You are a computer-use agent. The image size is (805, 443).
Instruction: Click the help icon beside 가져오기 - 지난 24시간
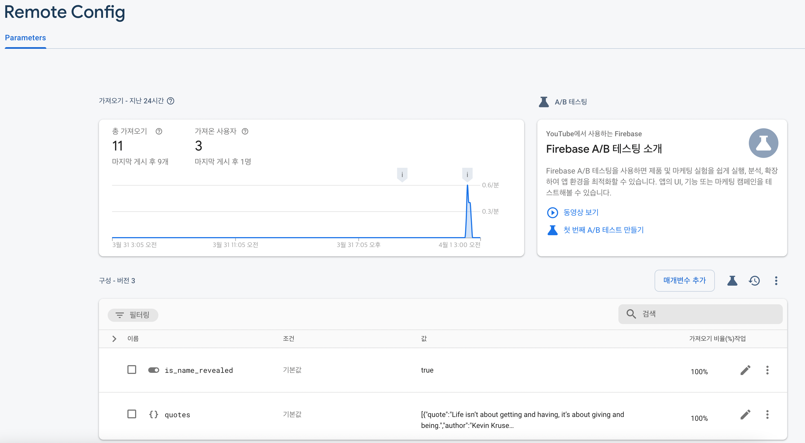point(171,101)
